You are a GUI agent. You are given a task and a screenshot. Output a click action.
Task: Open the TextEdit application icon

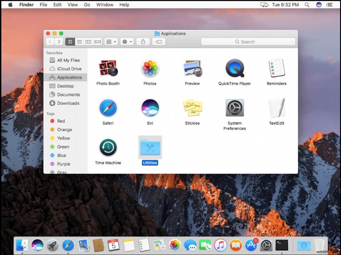(277, 108)
